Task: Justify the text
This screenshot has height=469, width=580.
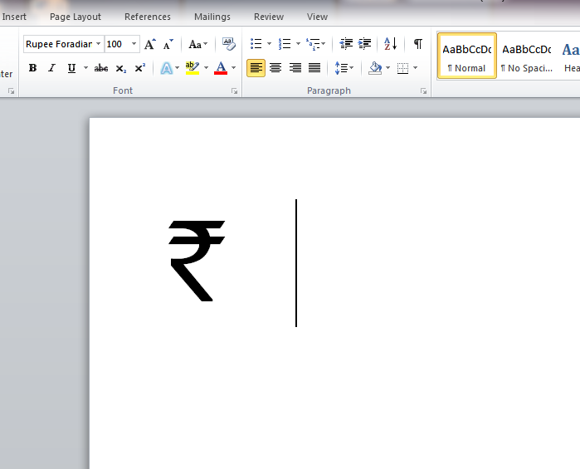Action: [314, 68]
